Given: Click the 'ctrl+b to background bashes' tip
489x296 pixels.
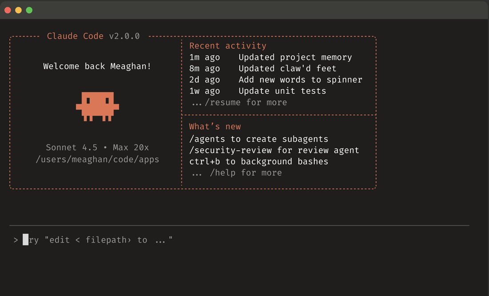Looking at the screenshot, I should (258, 161).
